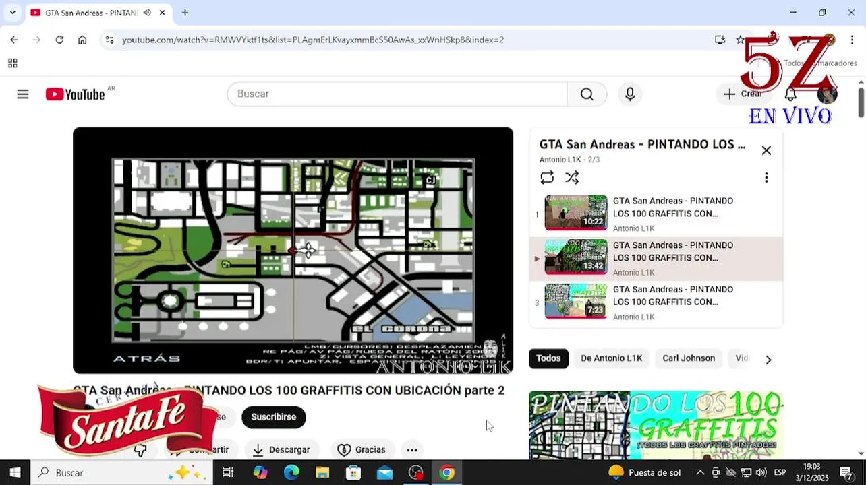Screen dimensions: 866x485
Task: Click the browser back arrow
Action: click(14, 40)
